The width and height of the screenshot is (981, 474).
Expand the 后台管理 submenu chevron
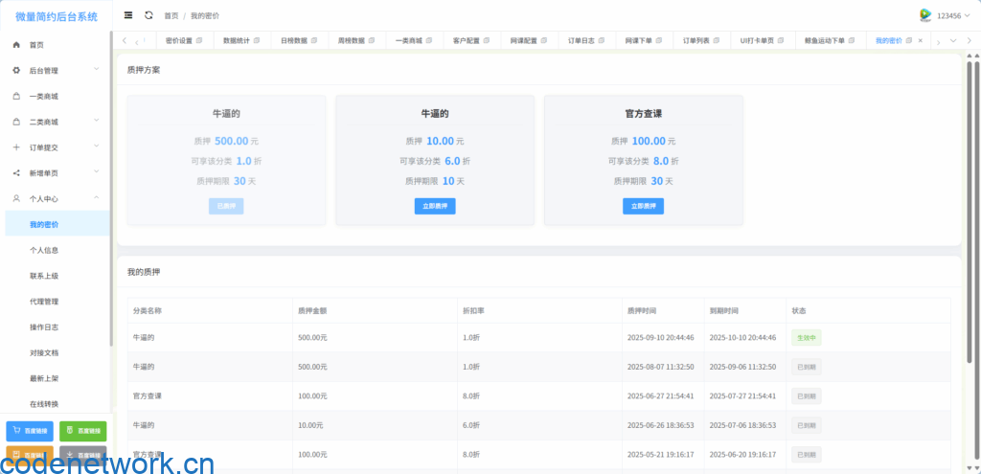pyautogui.click(x=97, y=70)
